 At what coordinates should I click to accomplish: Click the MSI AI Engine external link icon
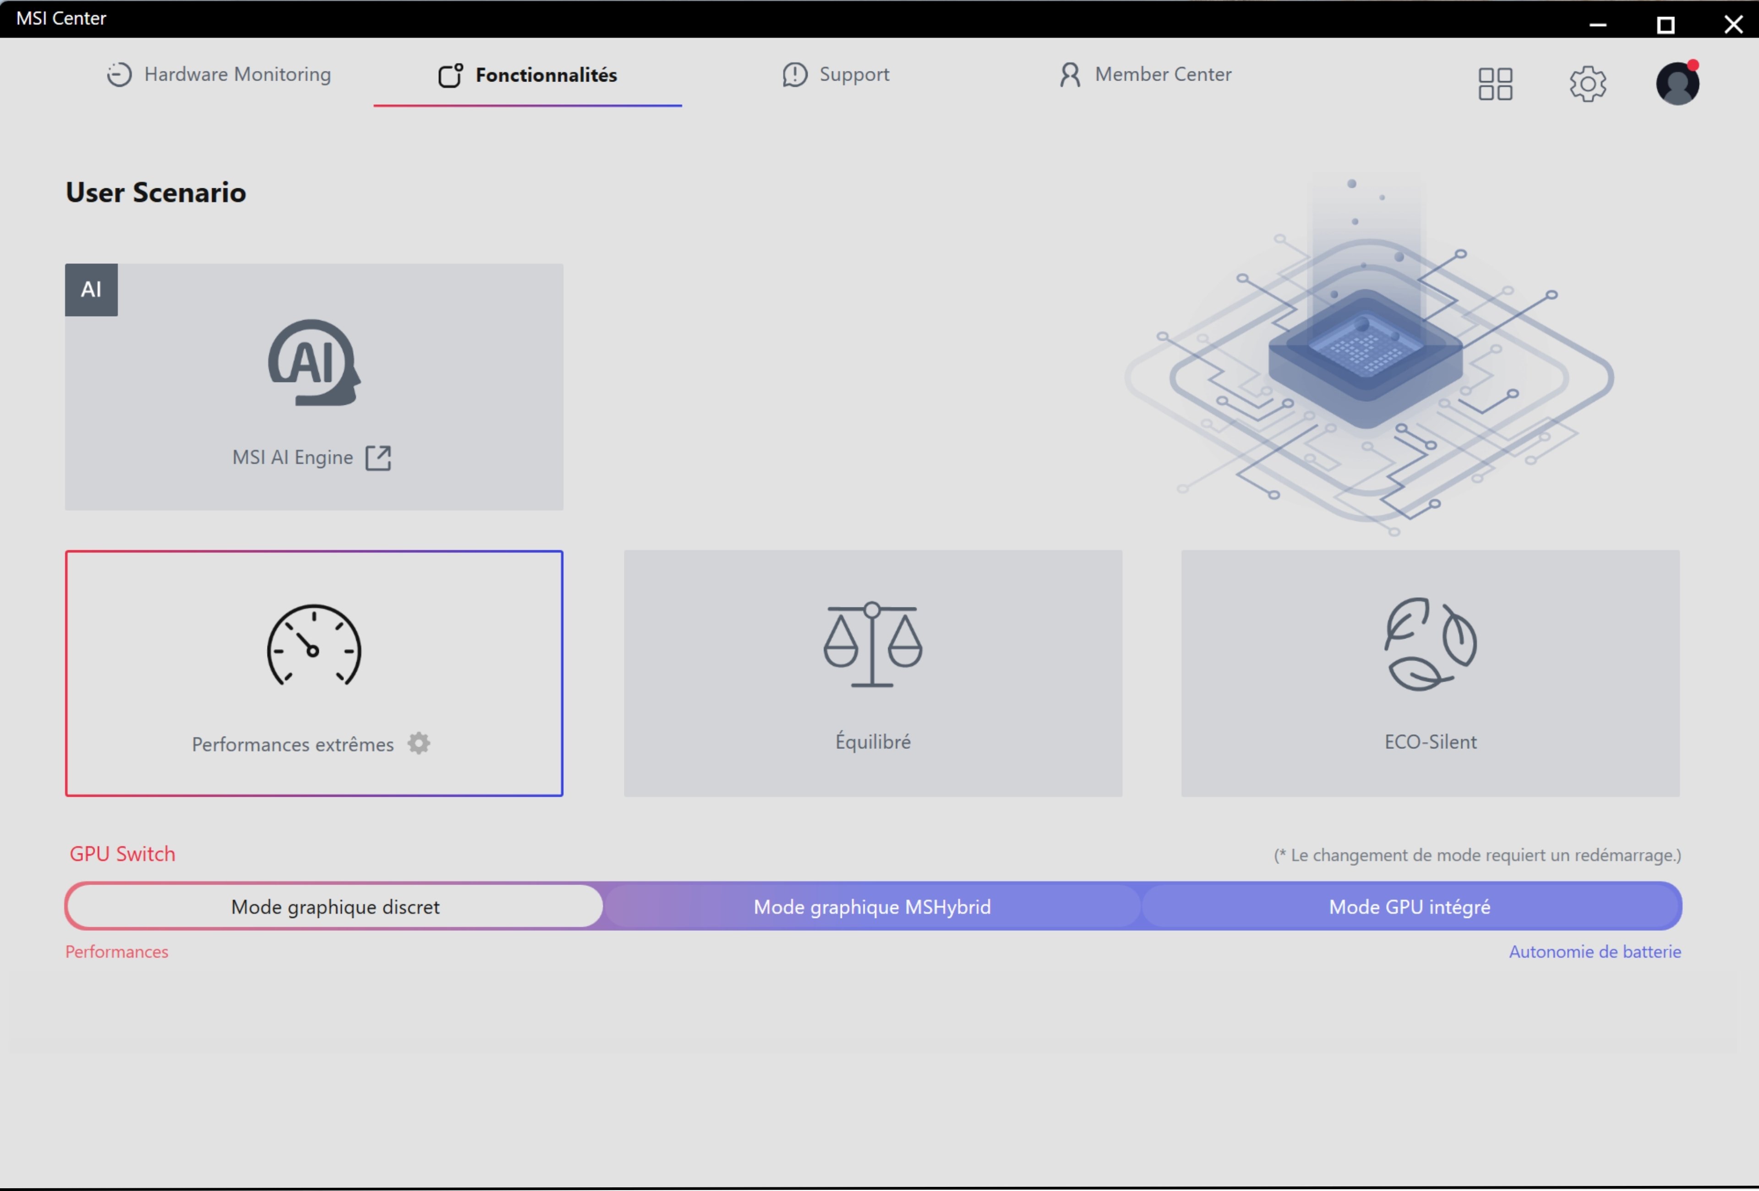click(x=378, y=458)
